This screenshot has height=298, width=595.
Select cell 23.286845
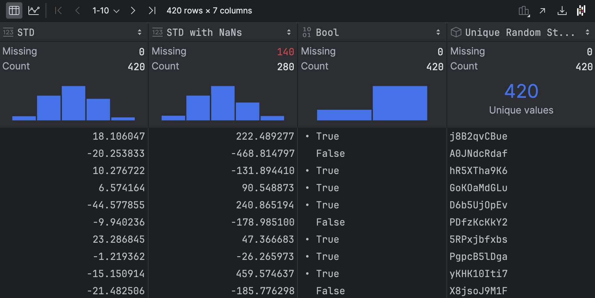[74, 239]
